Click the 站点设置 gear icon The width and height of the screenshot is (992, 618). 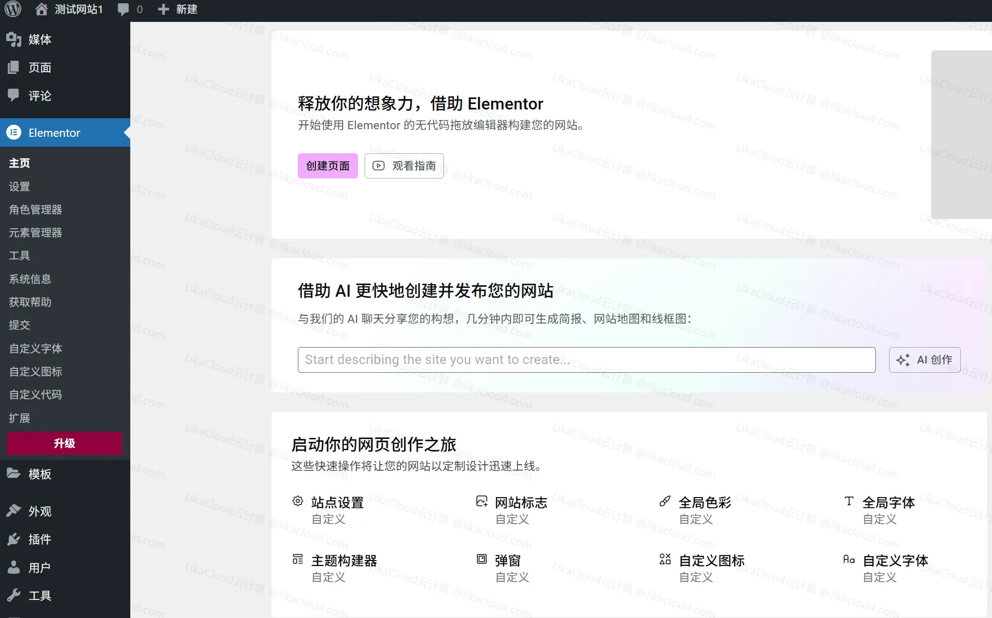pos(297,501)
